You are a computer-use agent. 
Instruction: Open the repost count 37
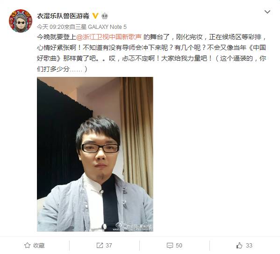(109, 246)
